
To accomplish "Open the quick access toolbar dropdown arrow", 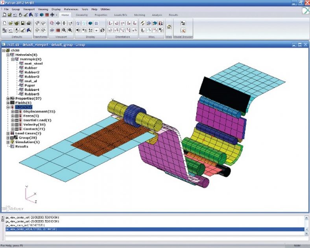I will pos(56,15).
